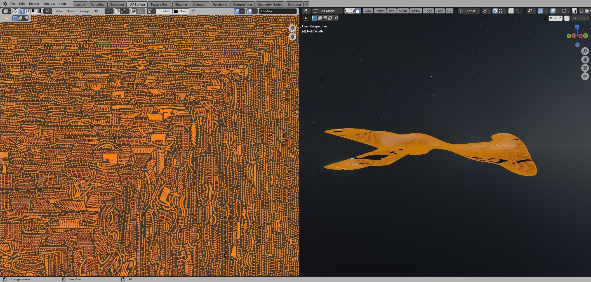
Task: Open the Render top menu
Action: click(x=34, y=4)
